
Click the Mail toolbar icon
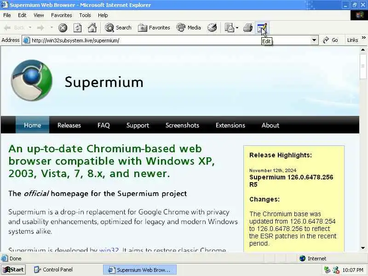(x=229, y=28)
